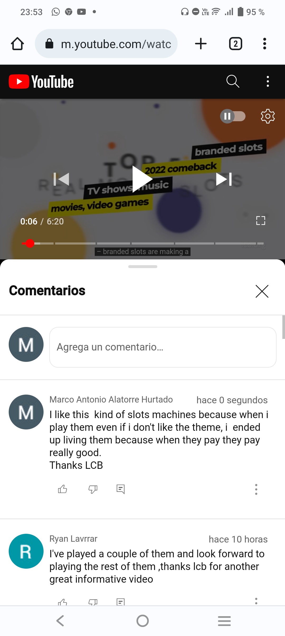Skip to next video
The image size is (285, 636).
point(224,179)
